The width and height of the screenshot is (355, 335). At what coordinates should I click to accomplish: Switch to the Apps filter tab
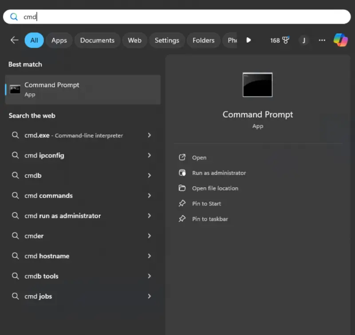(x=59, y=40)
